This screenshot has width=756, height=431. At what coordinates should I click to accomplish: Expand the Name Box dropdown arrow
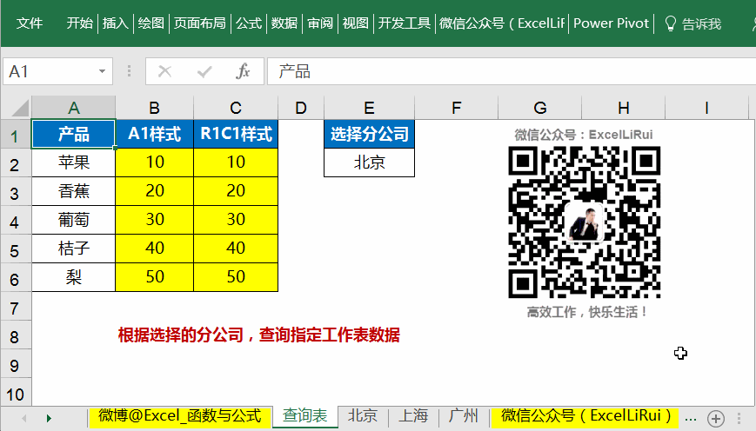[102, 71]
